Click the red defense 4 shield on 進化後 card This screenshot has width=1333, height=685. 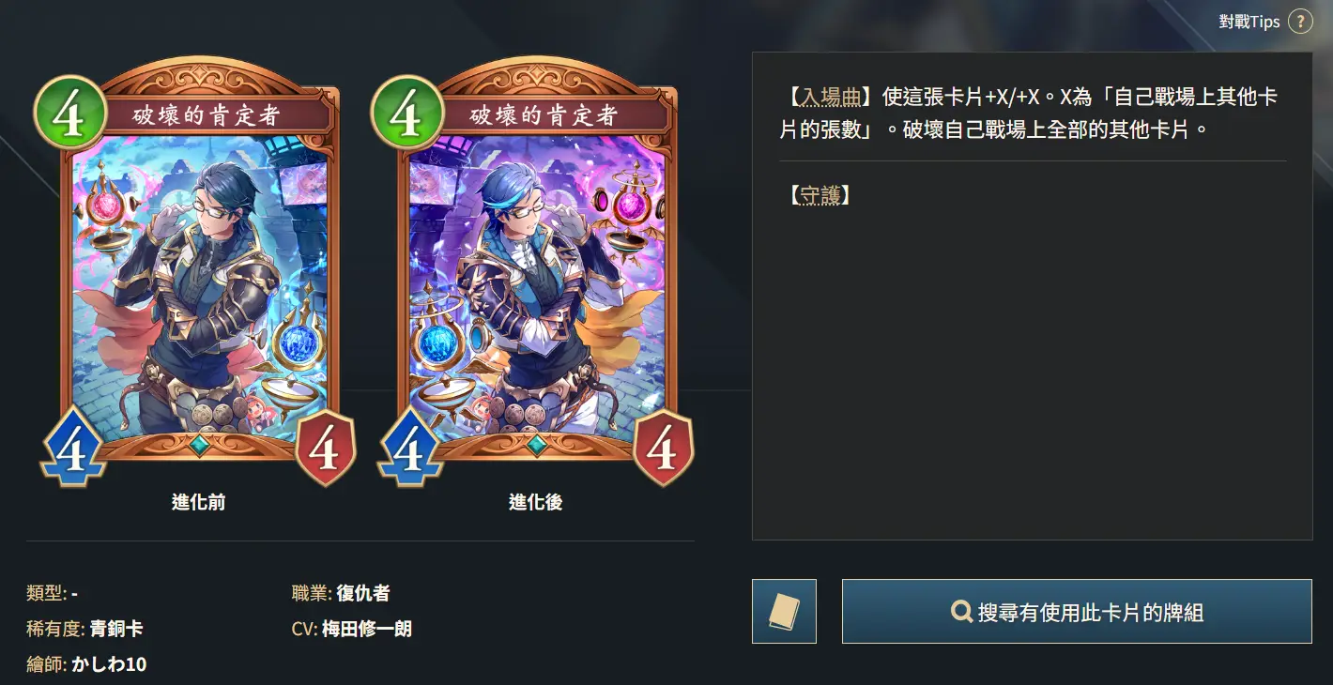tap(663, 449)
